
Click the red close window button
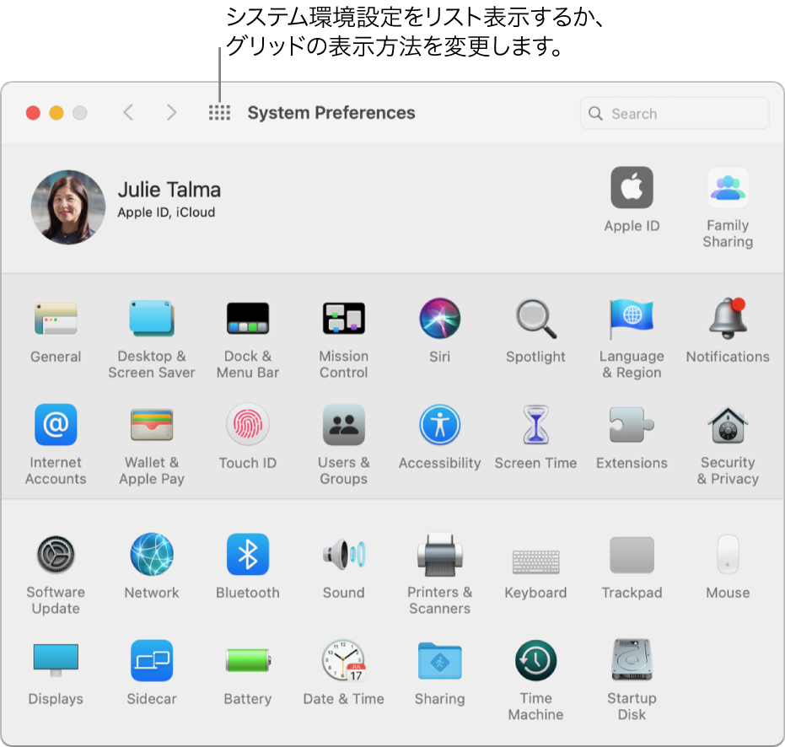pos(33,113)
